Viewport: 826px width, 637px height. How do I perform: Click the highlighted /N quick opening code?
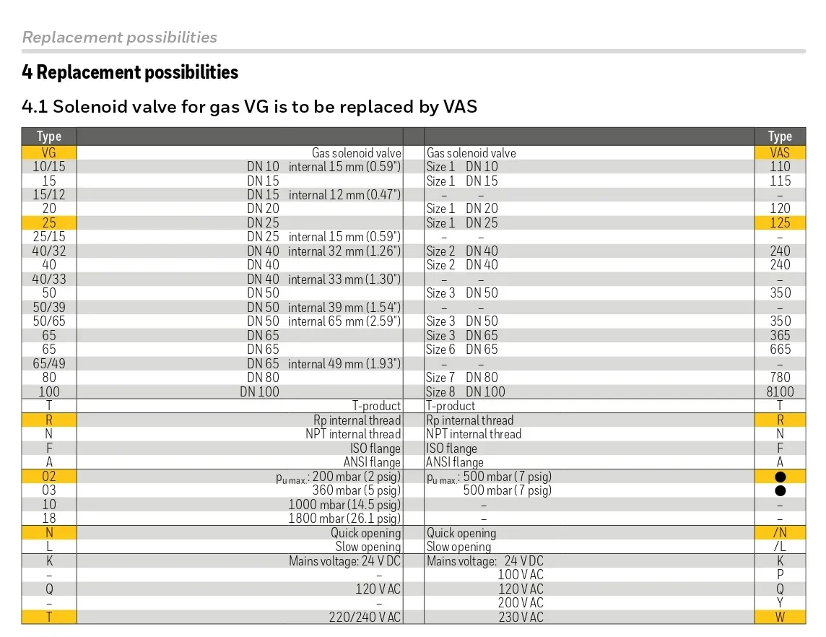[780, 533]
